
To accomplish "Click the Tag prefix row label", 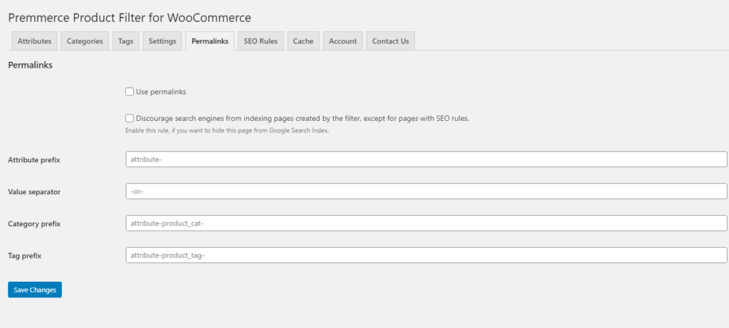I will [26, 255].
